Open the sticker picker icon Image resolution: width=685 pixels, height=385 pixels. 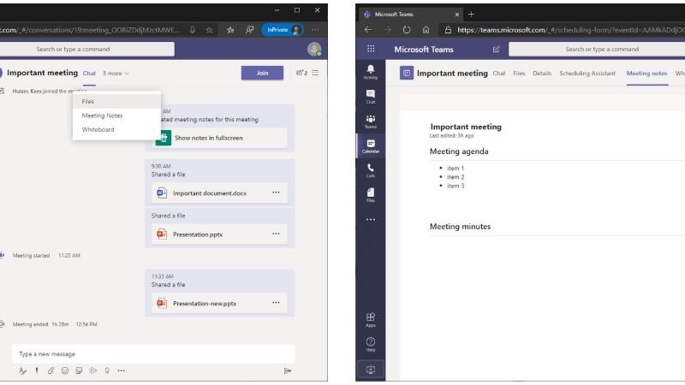tap(79, 370)
